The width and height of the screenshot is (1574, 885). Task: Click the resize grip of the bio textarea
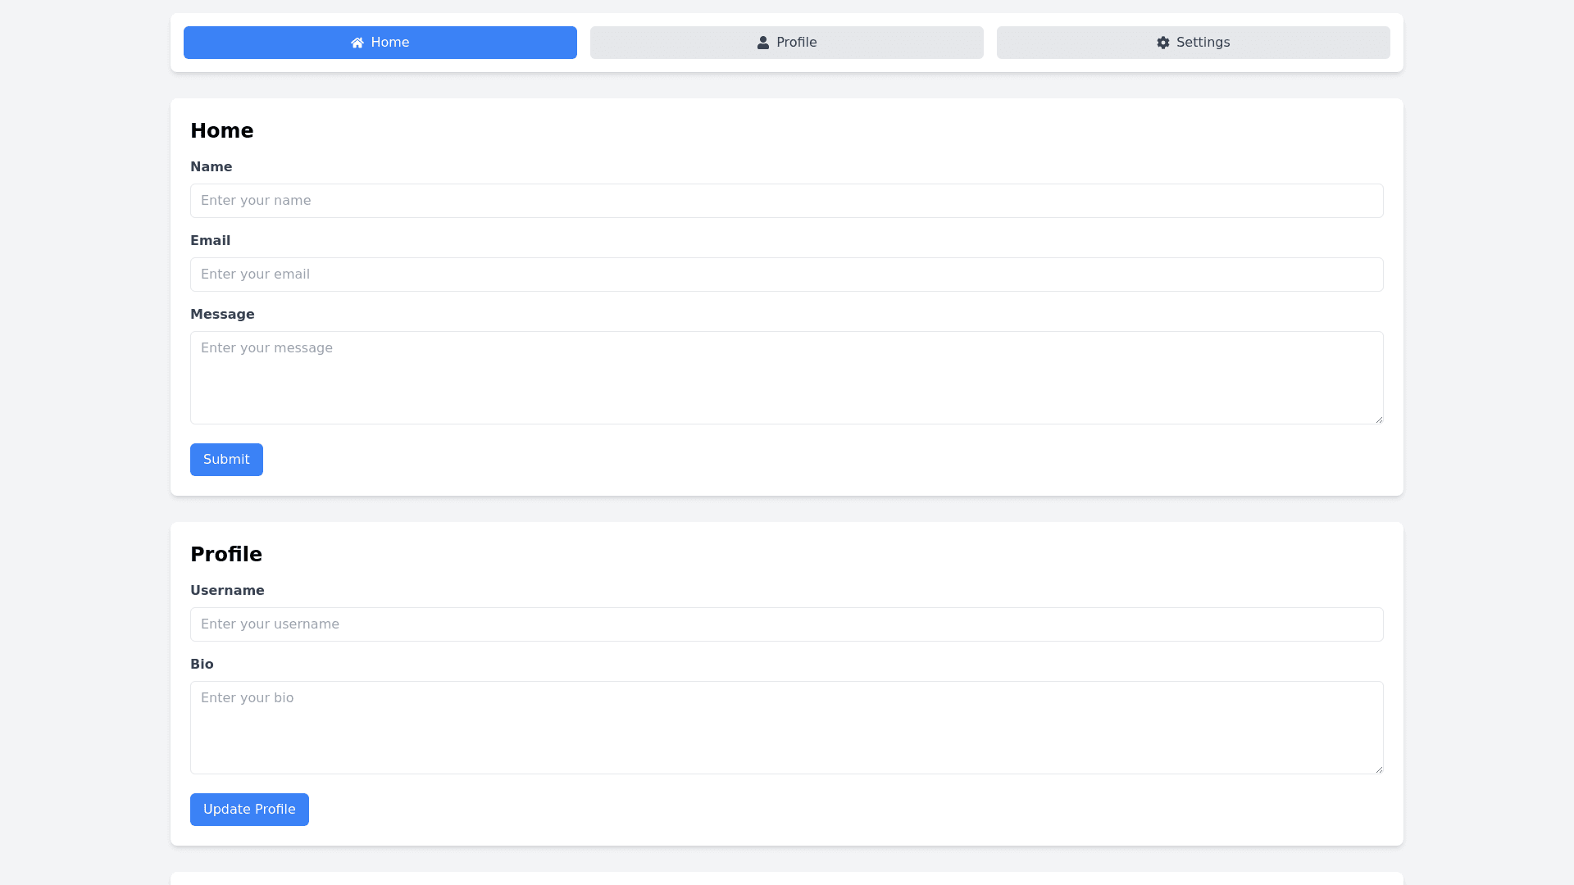[1378, 769]
